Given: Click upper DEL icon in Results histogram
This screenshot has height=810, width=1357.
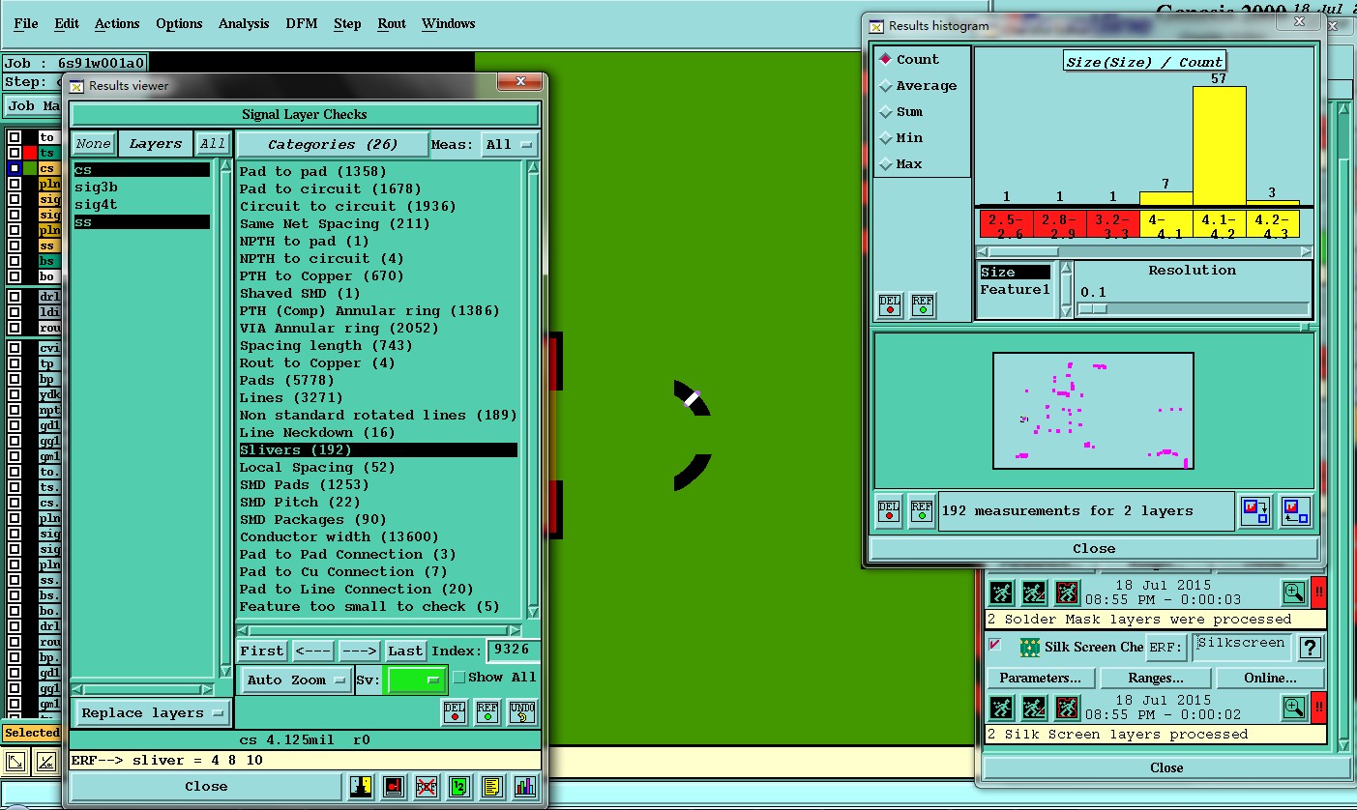Looking at the screenshot, I should pos(890,305).
